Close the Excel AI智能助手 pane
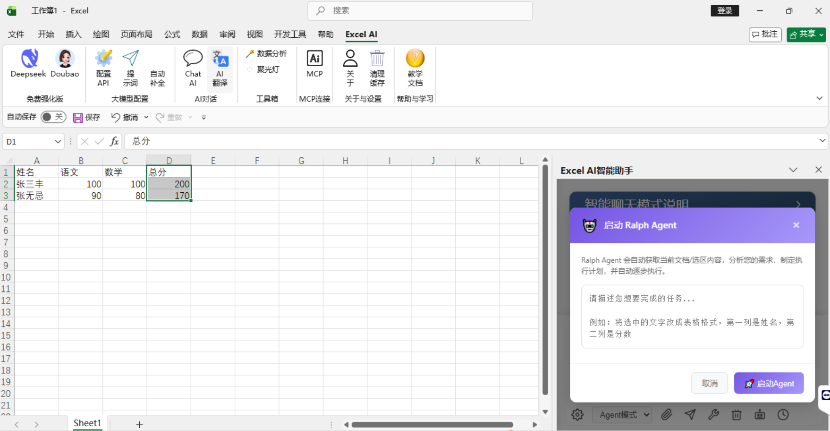This screenshot has width=830, height=431. (818, 170)
